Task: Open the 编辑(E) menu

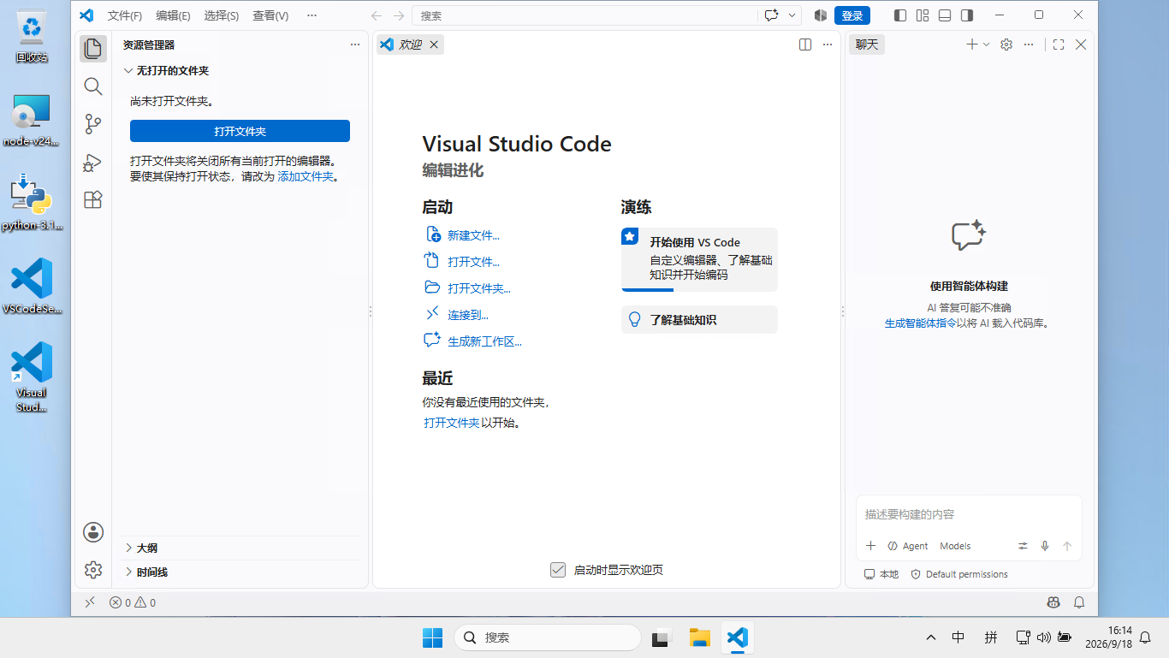Action: pyautogui.click(x=173, y=15)
